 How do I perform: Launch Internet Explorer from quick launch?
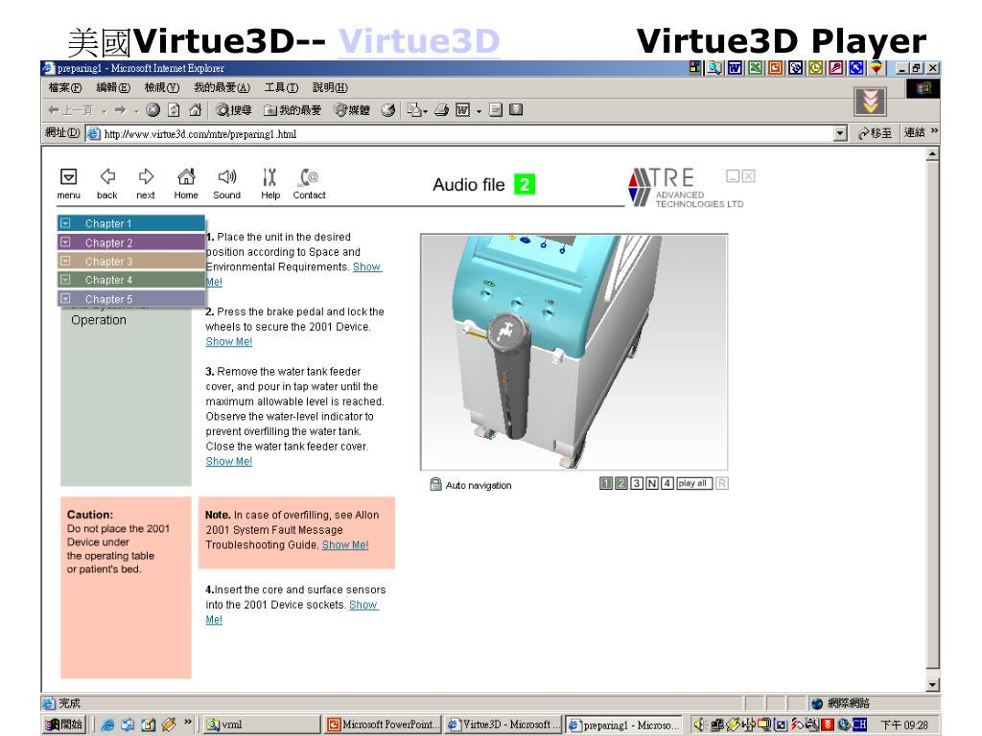click(x=107, y=724)
